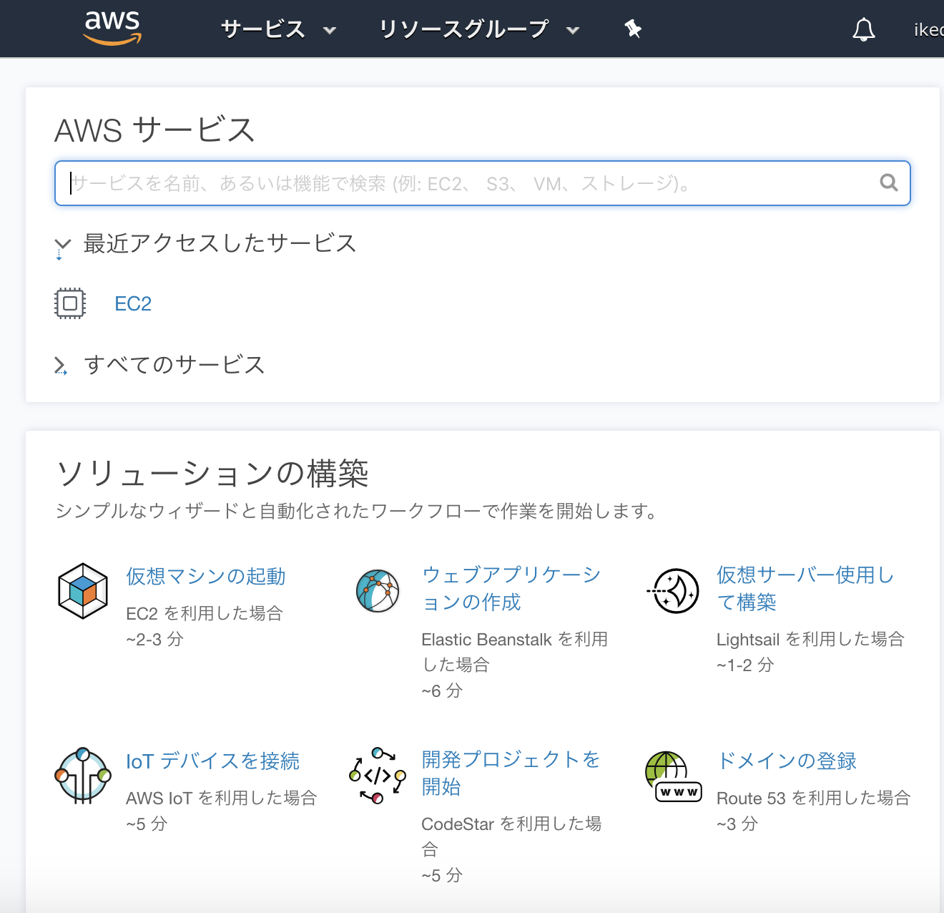Click 'AWS IoT を利用した場合' text

[x=221, y=798]
